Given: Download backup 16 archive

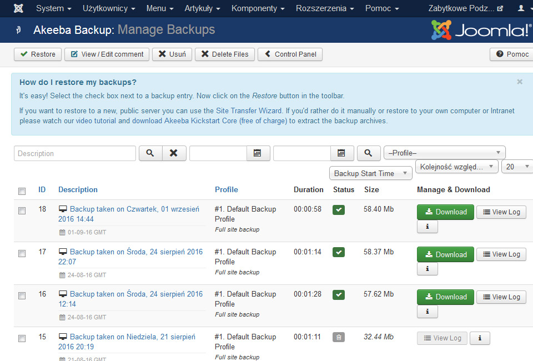Looking at the screenshot, I should [445, 297].
